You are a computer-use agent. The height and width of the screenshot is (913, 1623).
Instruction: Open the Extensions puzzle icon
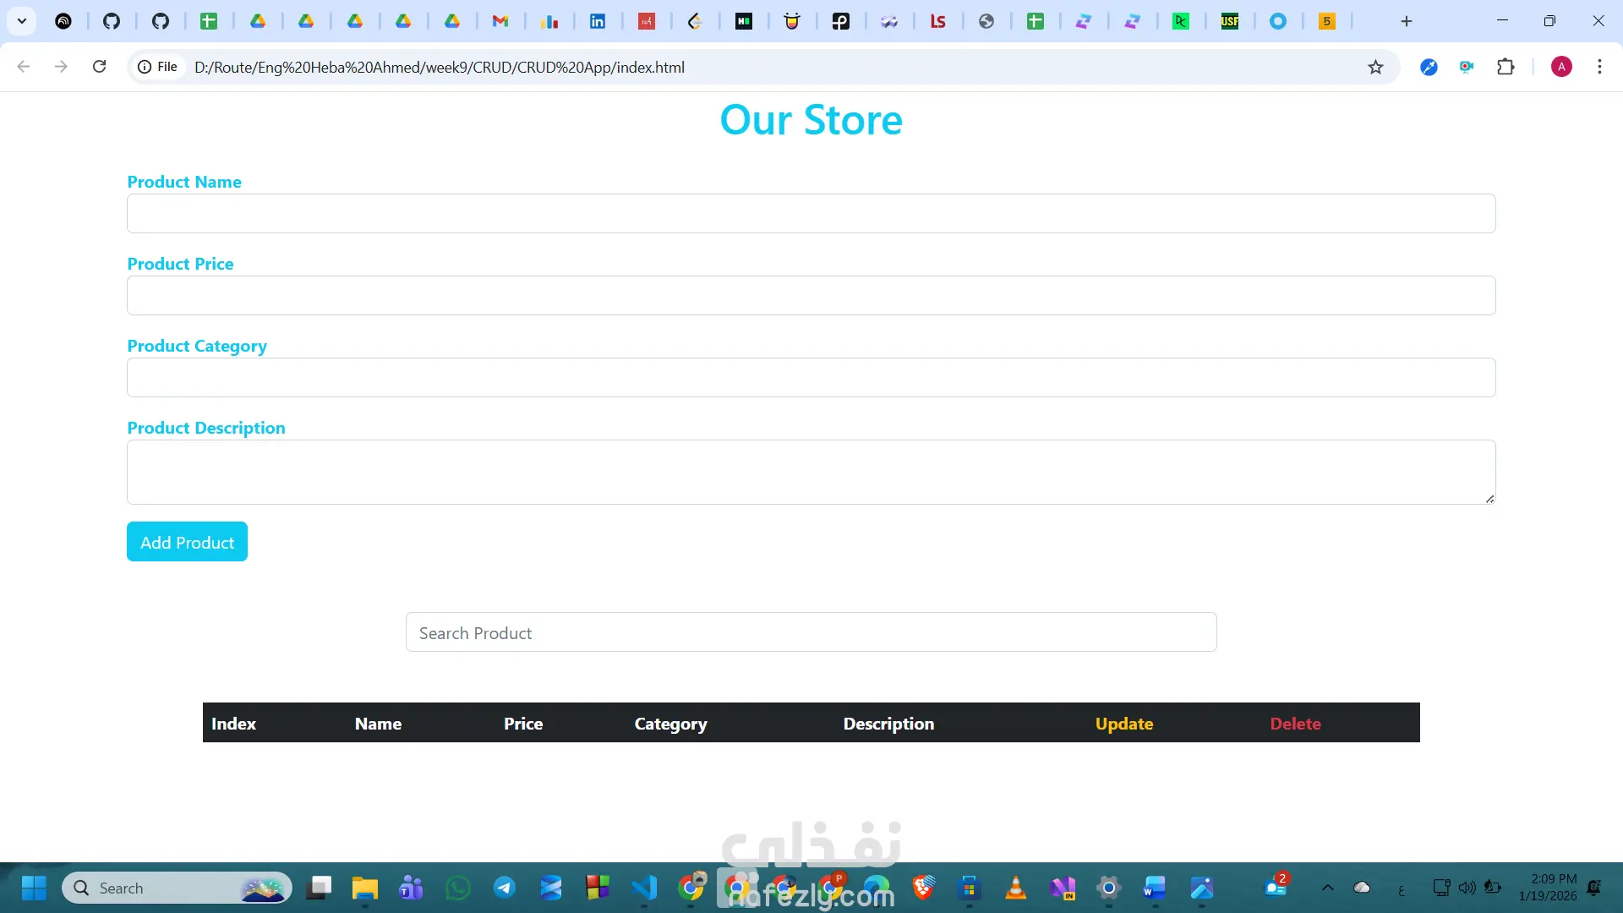pyautogui.click(x=1506, y=67)
